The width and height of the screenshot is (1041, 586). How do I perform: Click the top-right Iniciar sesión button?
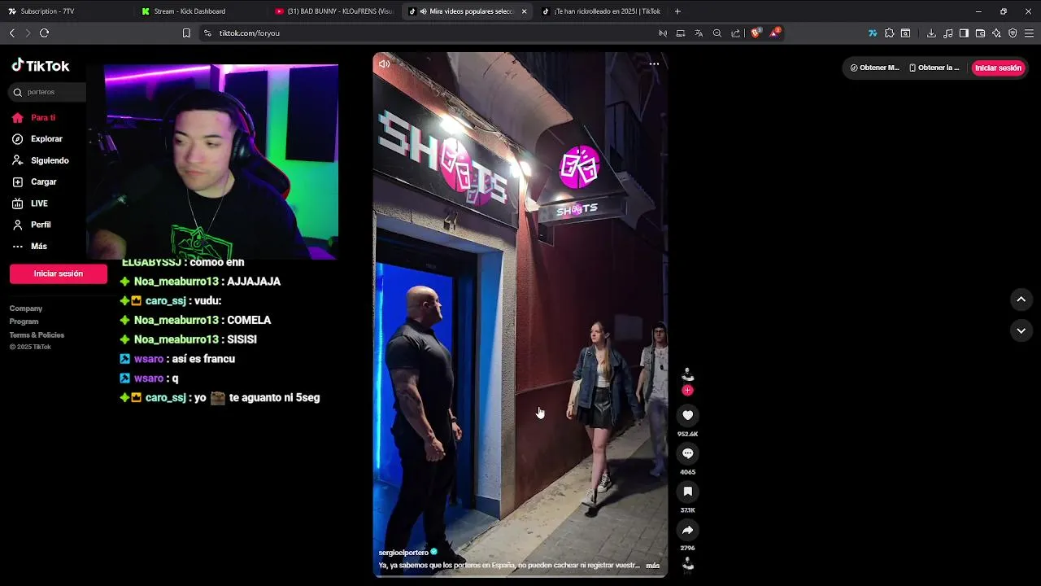coord(998,68)
